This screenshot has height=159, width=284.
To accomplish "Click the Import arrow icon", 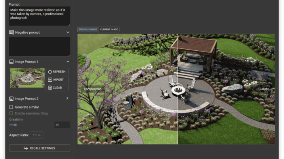I will coord(50,80).
